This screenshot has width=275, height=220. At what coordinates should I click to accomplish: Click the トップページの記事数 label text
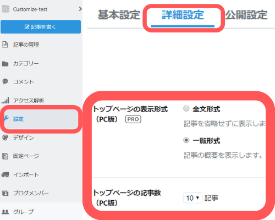coord(127,193)
